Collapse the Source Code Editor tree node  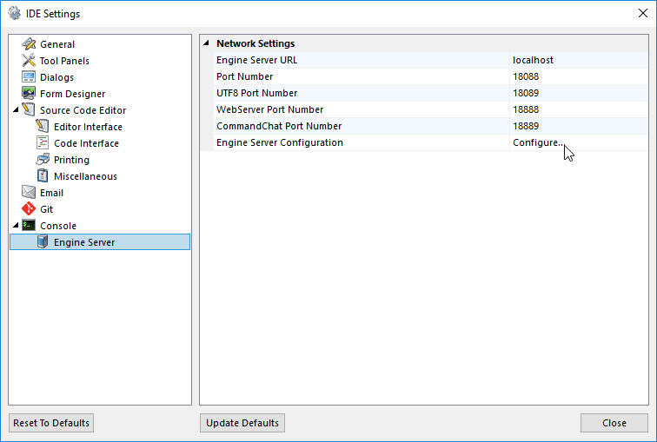(x=16, y=109)
